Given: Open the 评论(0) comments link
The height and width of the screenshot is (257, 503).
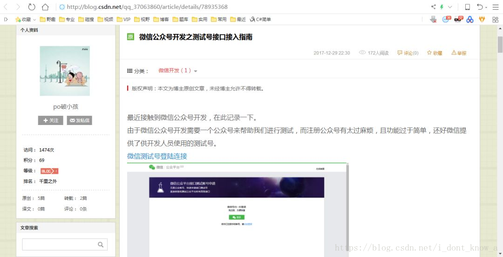Looking at the screenshot, I should [408, 53].
